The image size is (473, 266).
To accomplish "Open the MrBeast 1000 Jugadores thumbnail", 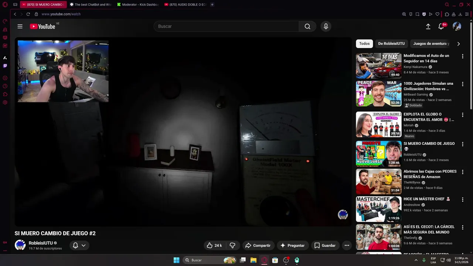I will coord(378,93).
